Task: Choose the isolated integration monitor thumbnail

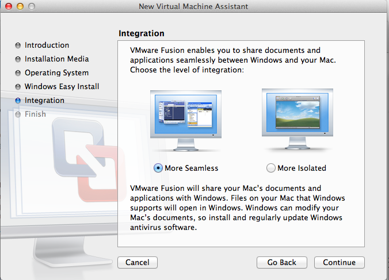Action: (297, 119)
